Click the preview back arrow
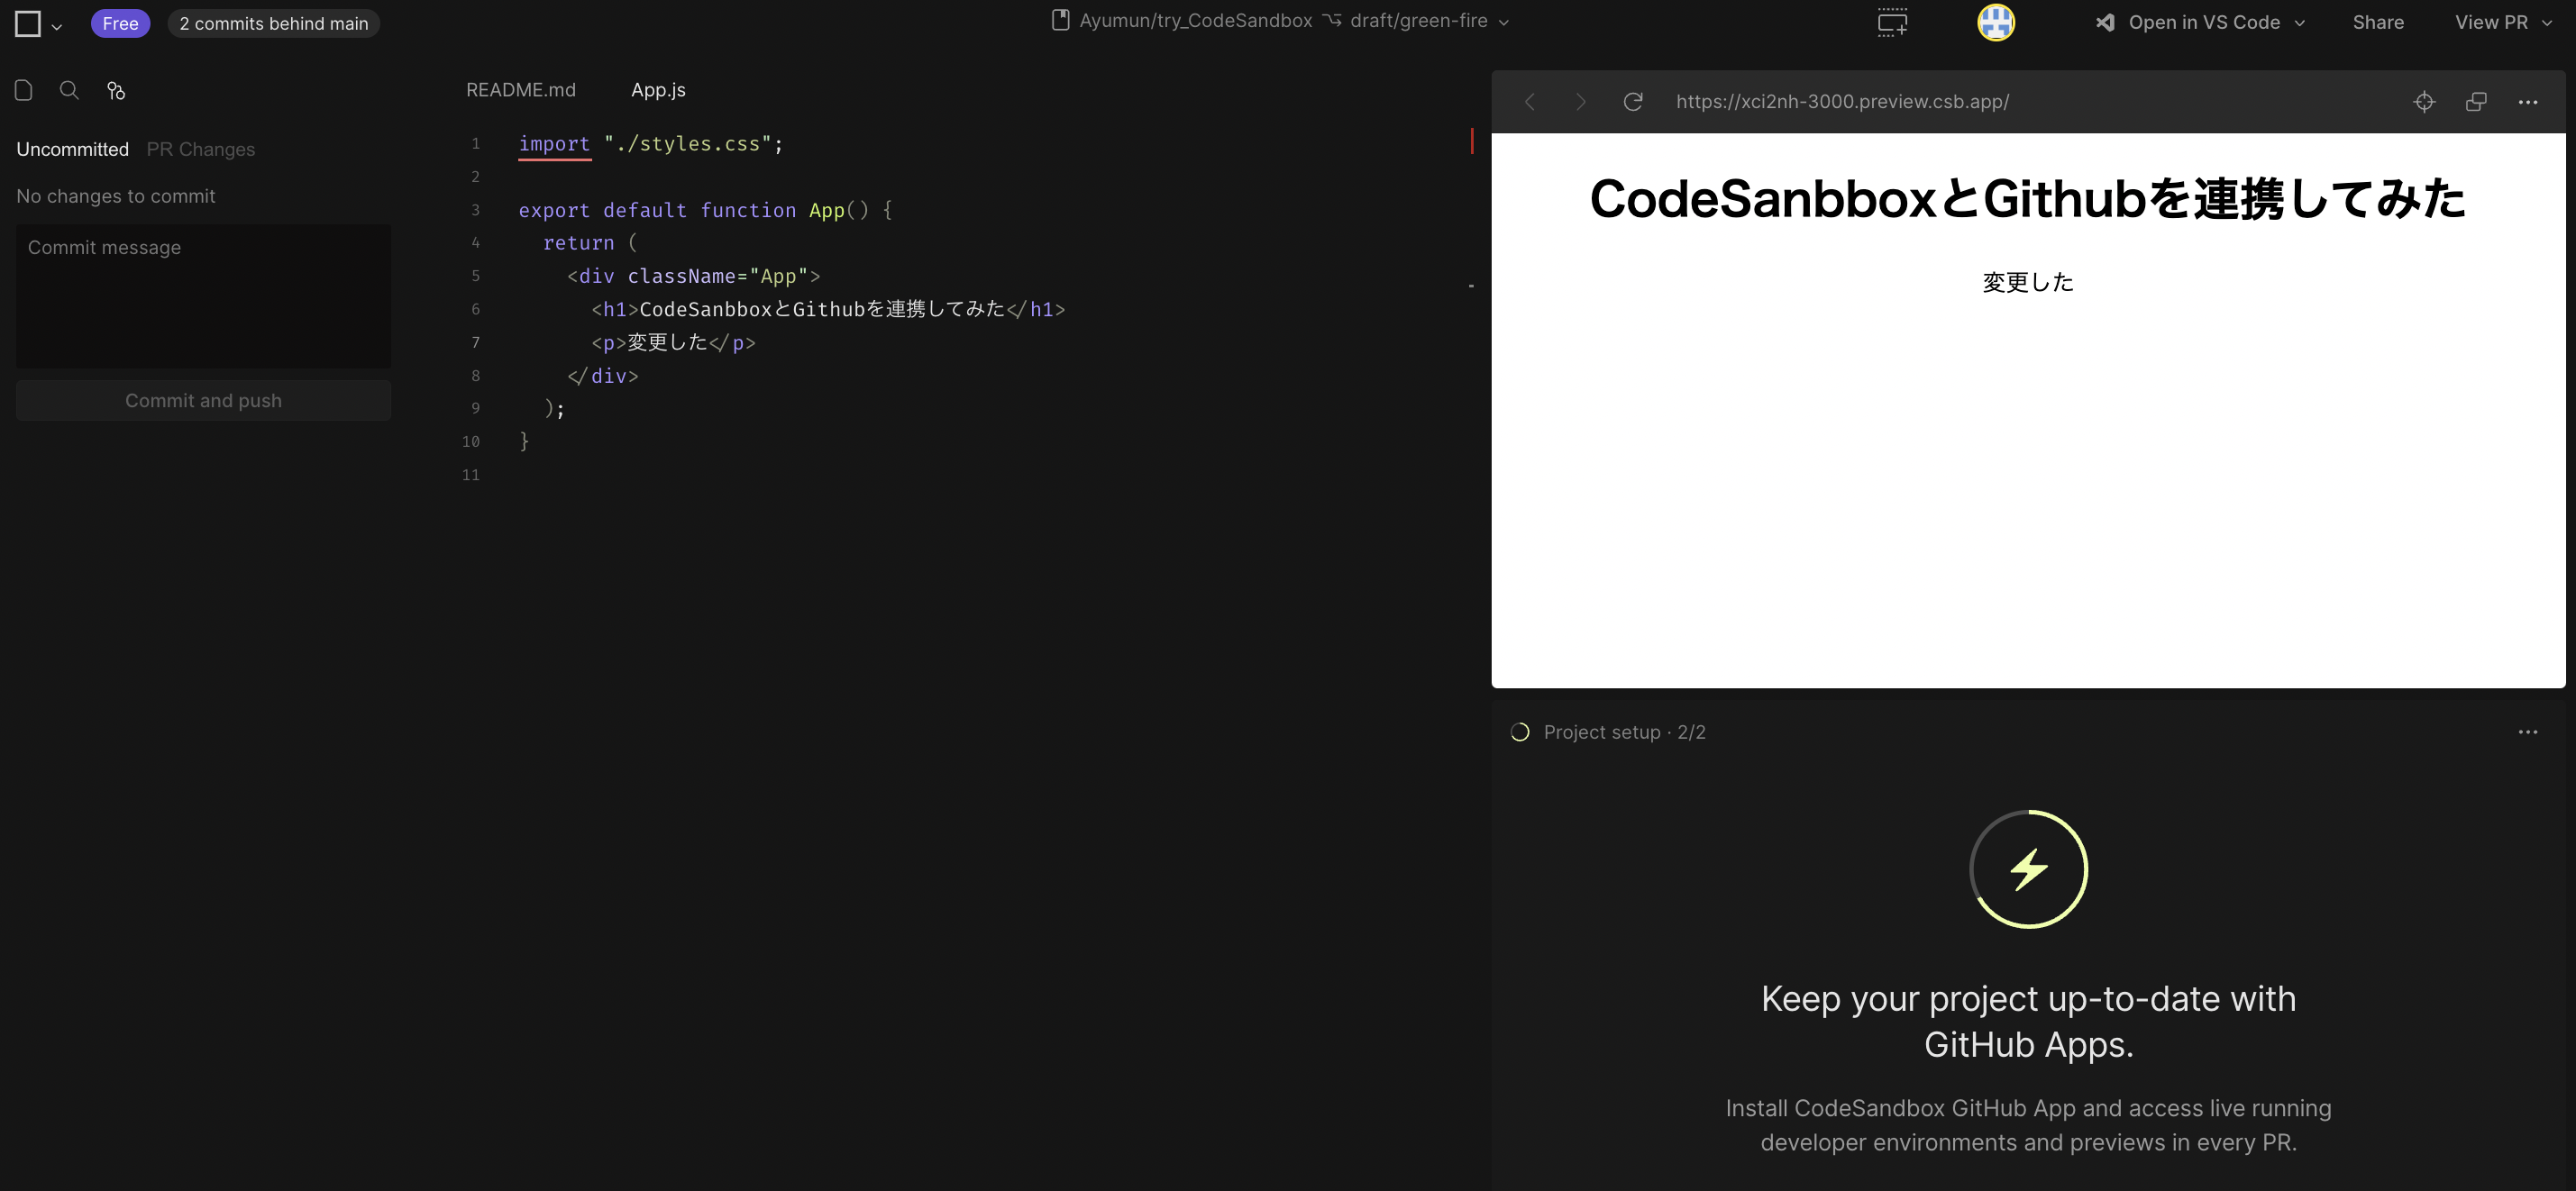The width and height of the screenshot is (2576, 1191). click(x=1530, y=102)
